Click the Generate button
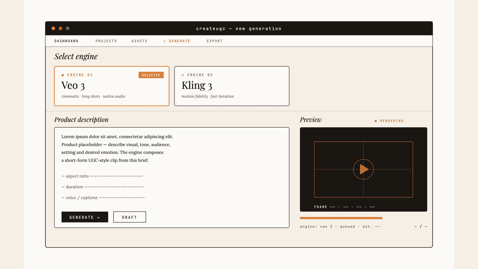 [85, 217]
